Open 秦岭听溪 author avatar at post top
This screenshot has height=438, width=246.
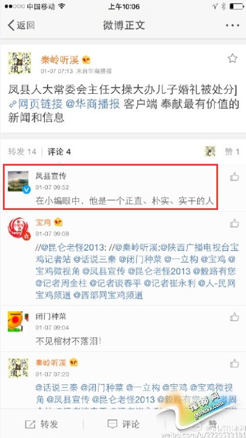(x=19, y=63)
